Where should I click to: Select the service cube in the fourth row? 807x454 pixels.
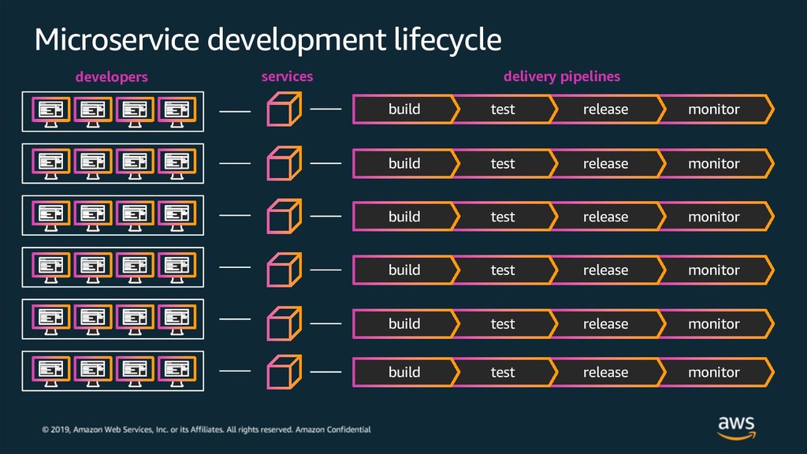pyautogui.click(x=284, y=270)
